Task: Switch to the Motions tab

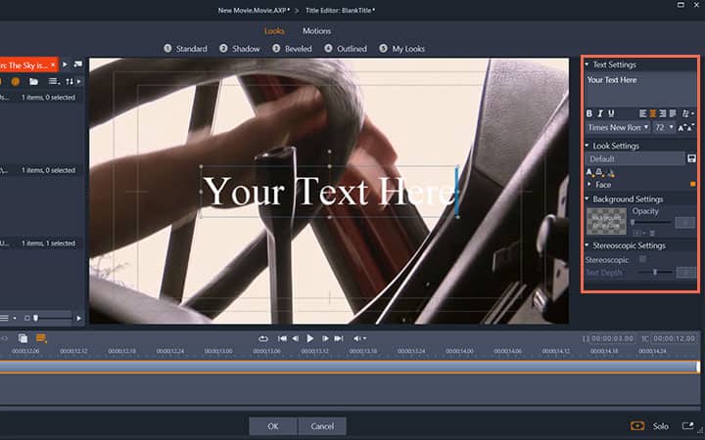Action: point(316,31)
